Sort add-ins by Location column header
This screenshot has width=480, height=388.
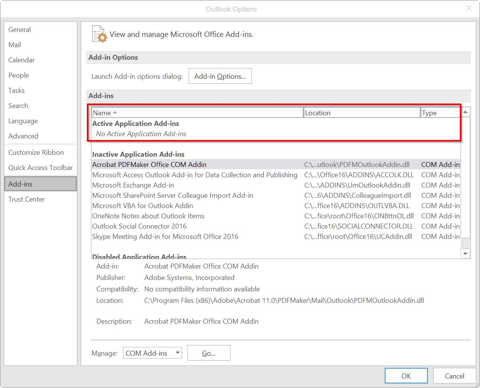(362, 113)
